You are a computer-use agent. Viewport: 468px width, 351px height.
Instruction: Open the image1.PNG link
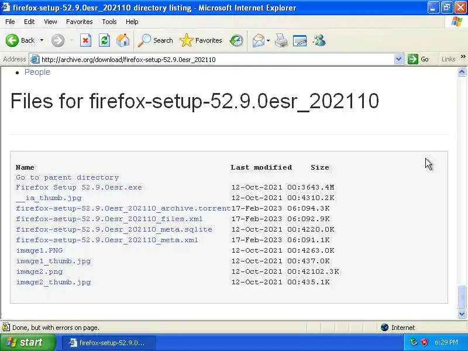tap(39, 250)
